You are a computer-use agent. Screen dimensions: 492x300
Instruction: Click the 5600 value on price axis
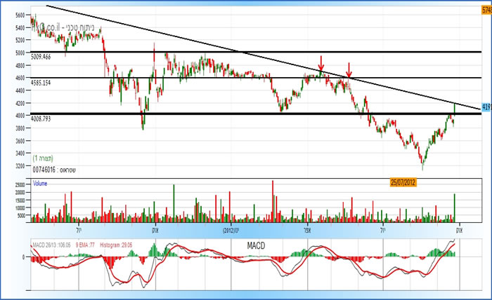tap(20, 15)
